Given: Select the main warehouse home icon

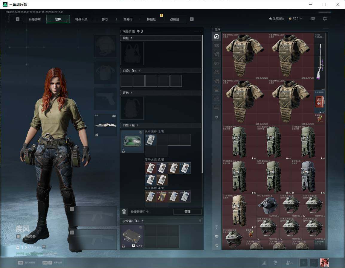Looking at the screenshot, I should pos(216,36).
